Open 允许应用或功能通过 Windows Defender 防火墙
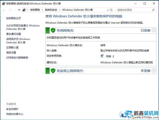 (x=23, y=27)
